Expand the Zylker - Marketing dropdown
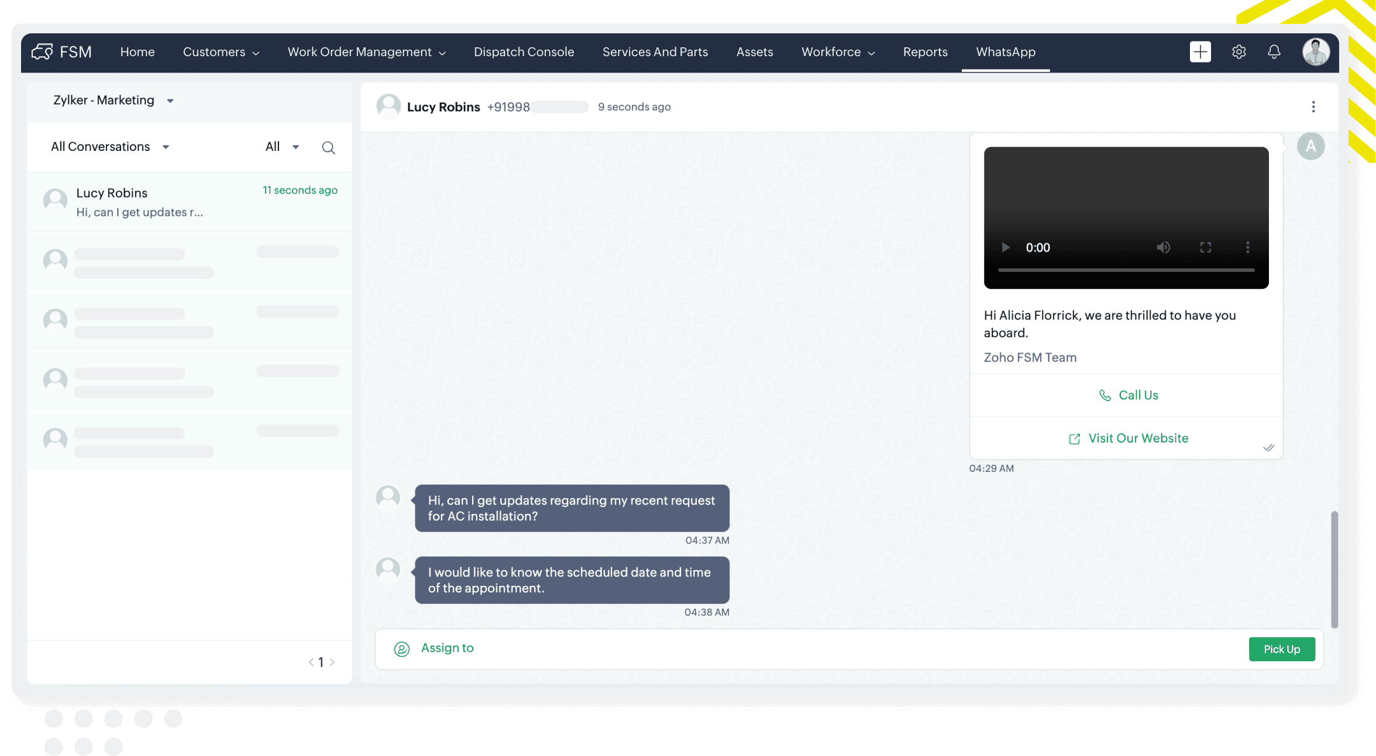 click(113, 101)
